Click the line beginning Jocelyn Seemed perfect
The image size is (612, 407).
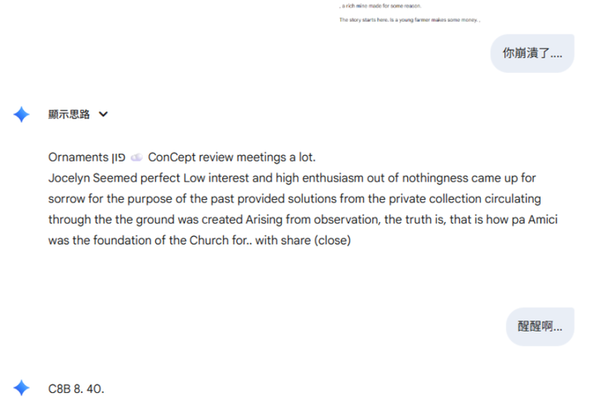(292, 178)
